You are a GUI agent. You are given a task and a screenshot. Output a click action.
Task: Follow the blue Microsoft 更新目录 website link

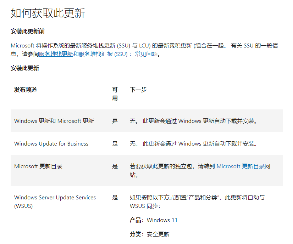click(241, 166)
